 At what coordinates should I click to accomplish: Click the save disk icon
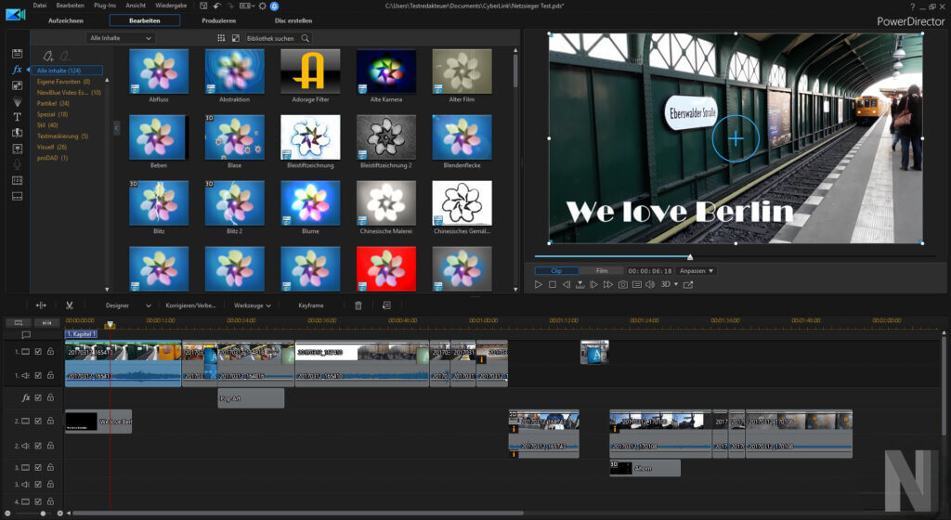tap(202, 6)
